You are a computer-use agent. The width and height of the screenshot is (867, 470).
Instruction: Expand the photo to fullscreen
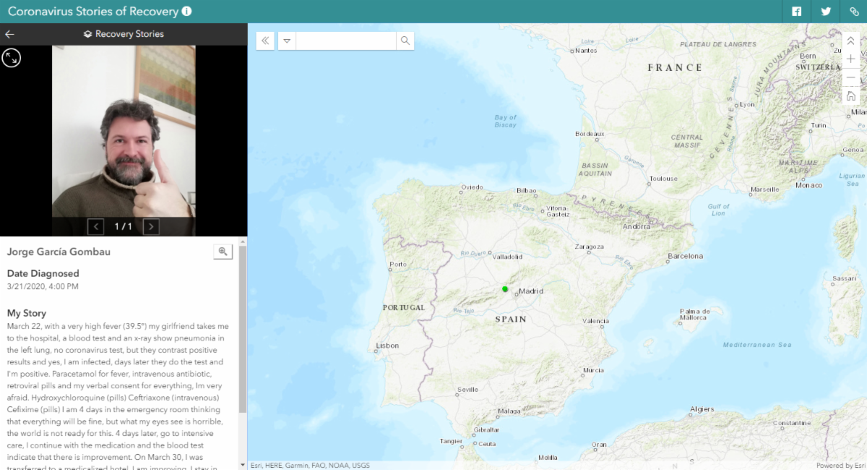pos(11,58)
